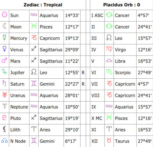Viewport: 153px width, 147px height.
Task: Select the red Uranus glyph
Action: pyautogui.click(x=4, y=95)
